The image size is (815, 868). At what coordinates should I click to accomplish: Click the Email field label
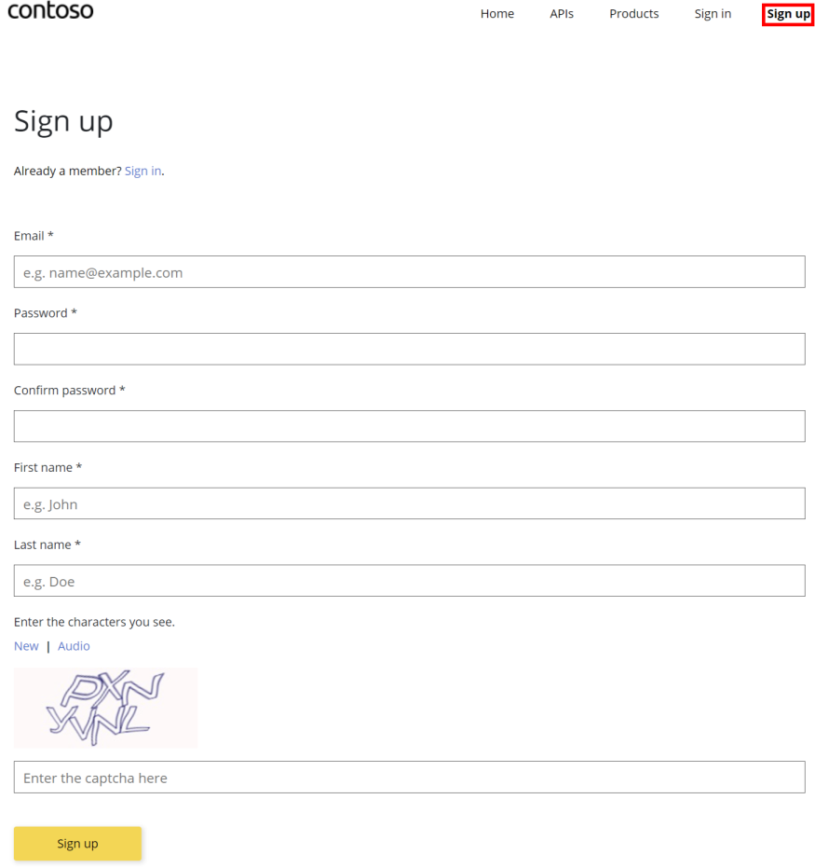(28, 235)
